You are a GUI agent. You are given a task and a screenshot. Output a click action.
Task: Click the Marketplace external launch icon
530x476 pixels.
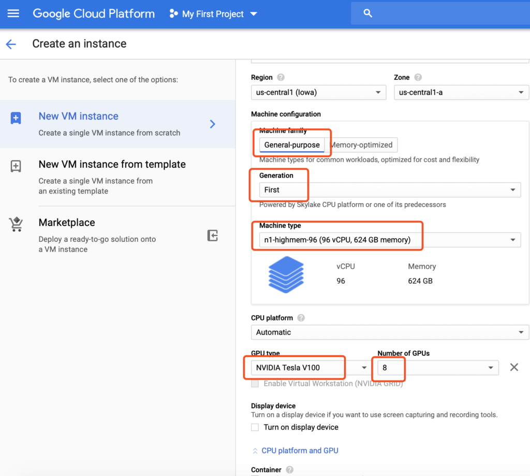pyautogui.click(x=213, y=236)
